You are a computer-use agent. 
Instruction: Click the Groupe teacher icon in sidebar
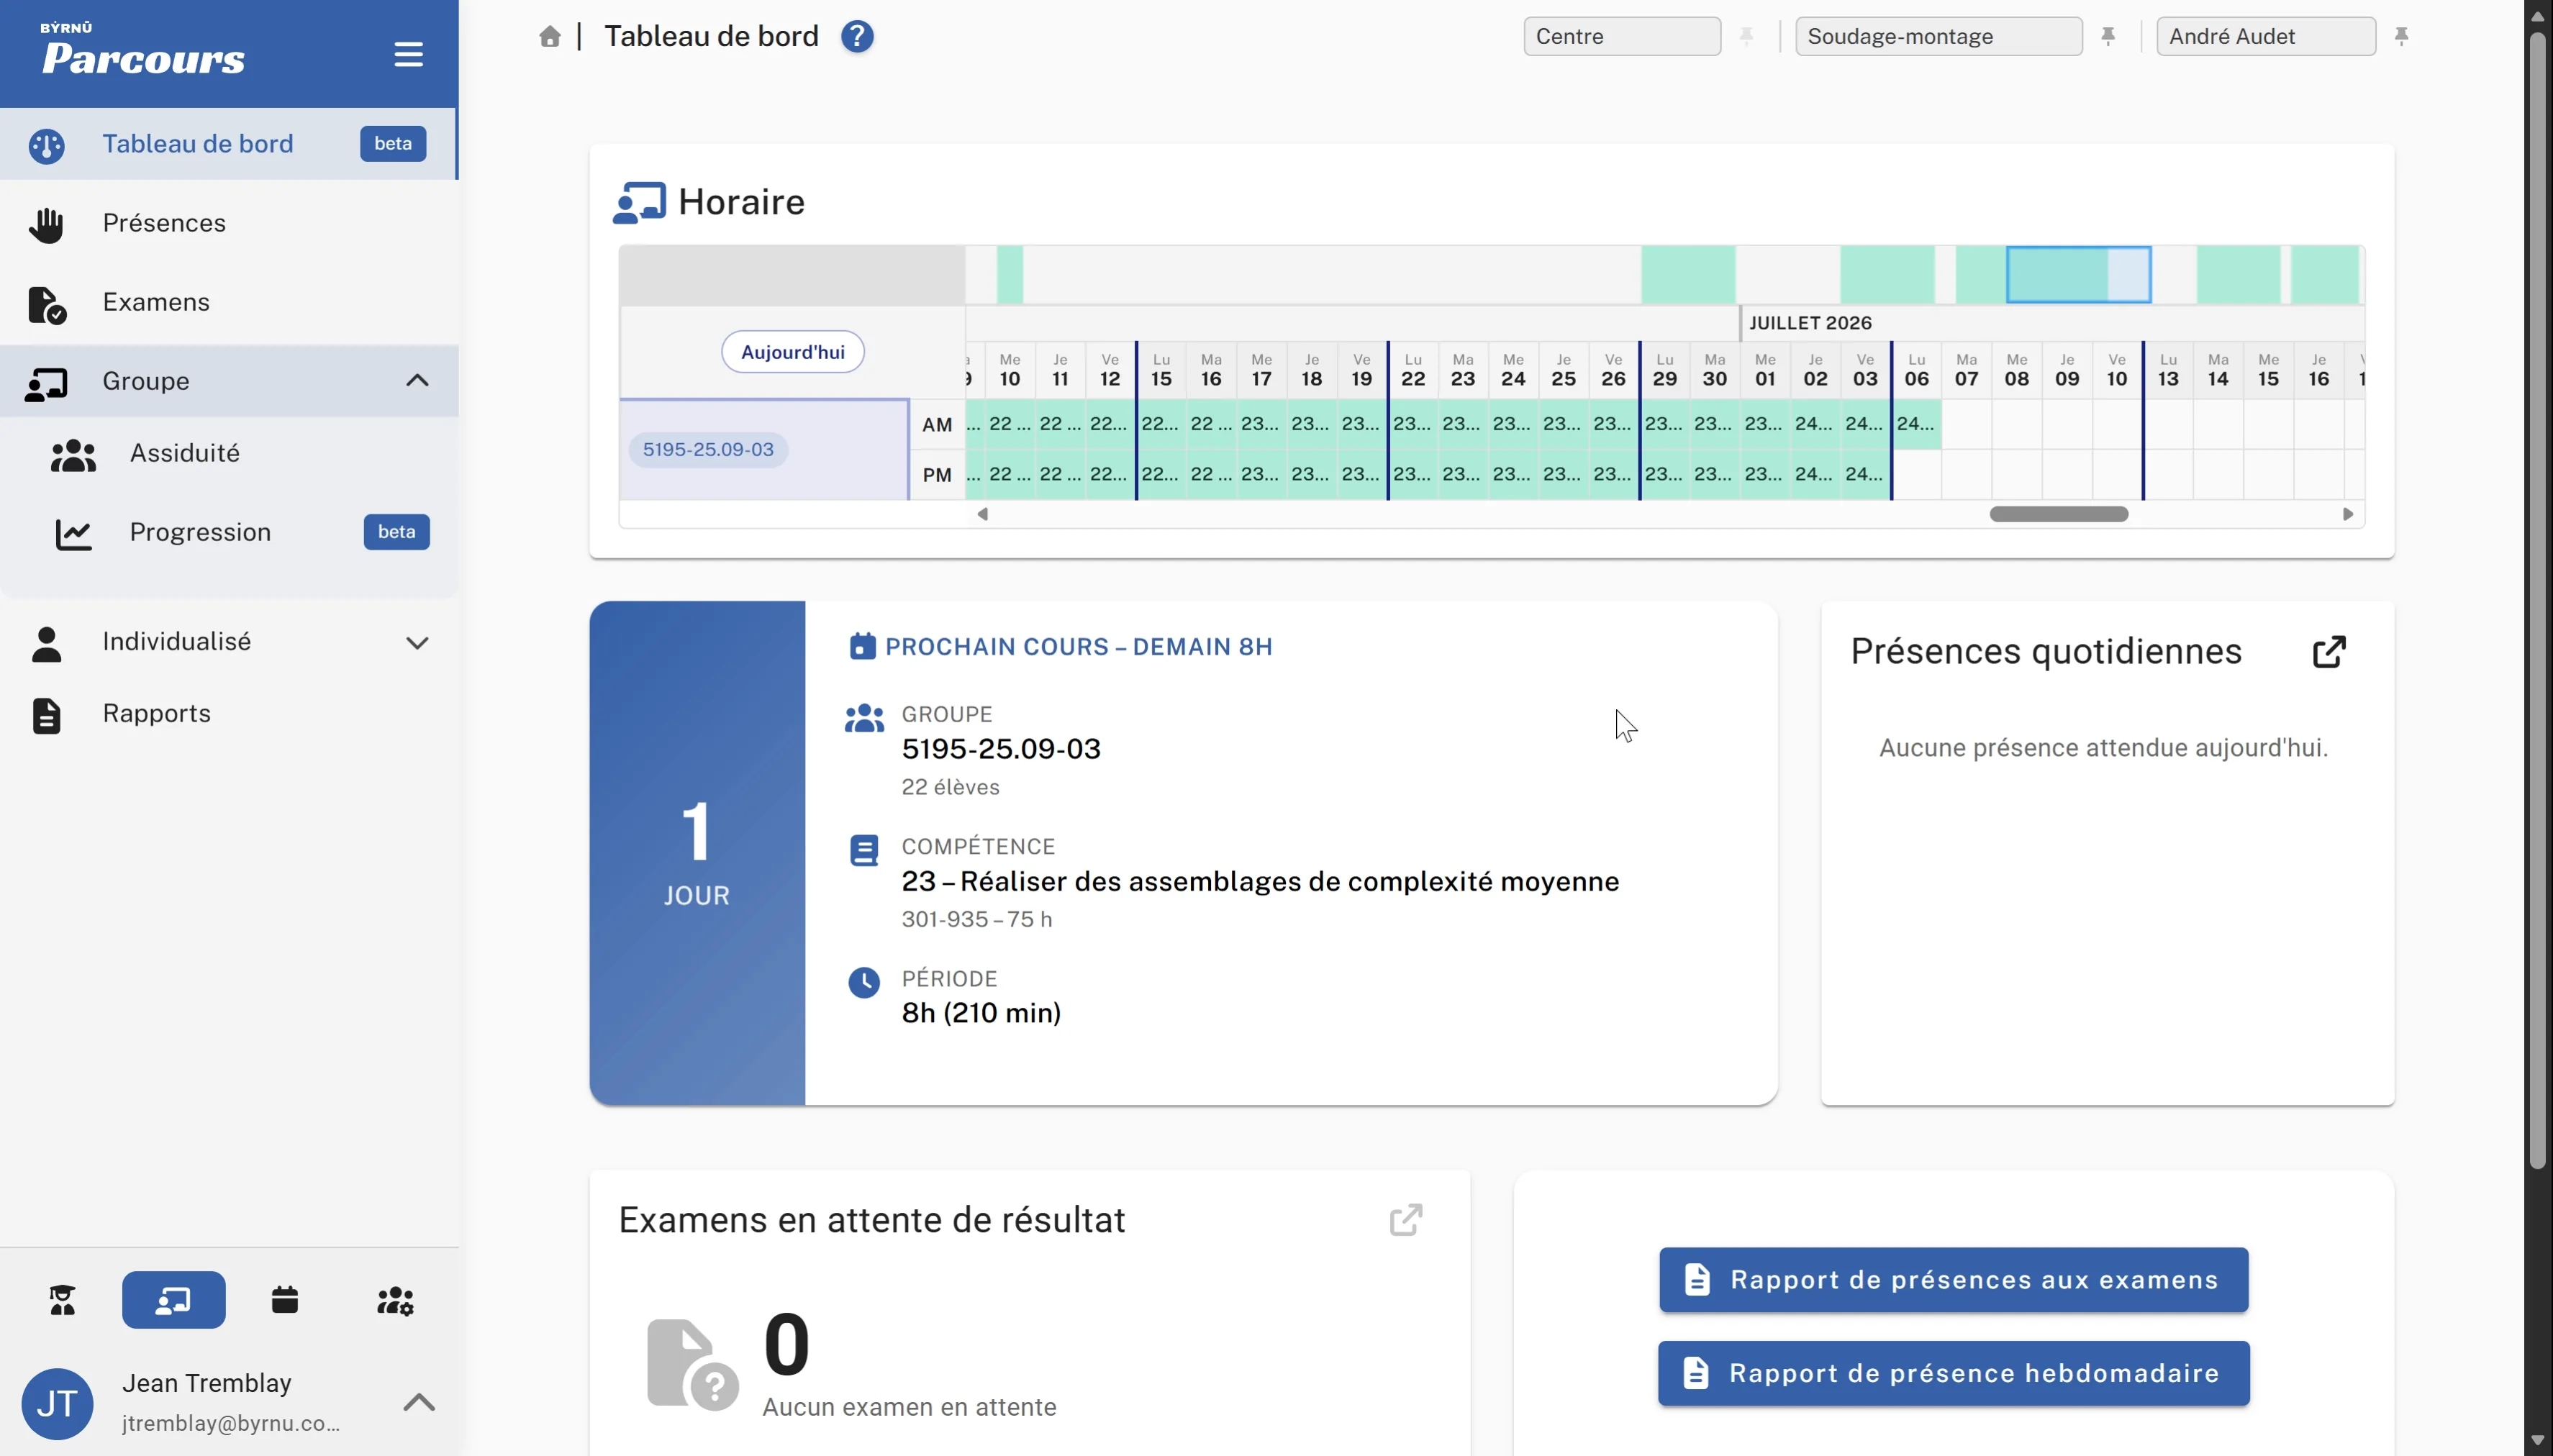pyautogui.click(x=46, y=383)
